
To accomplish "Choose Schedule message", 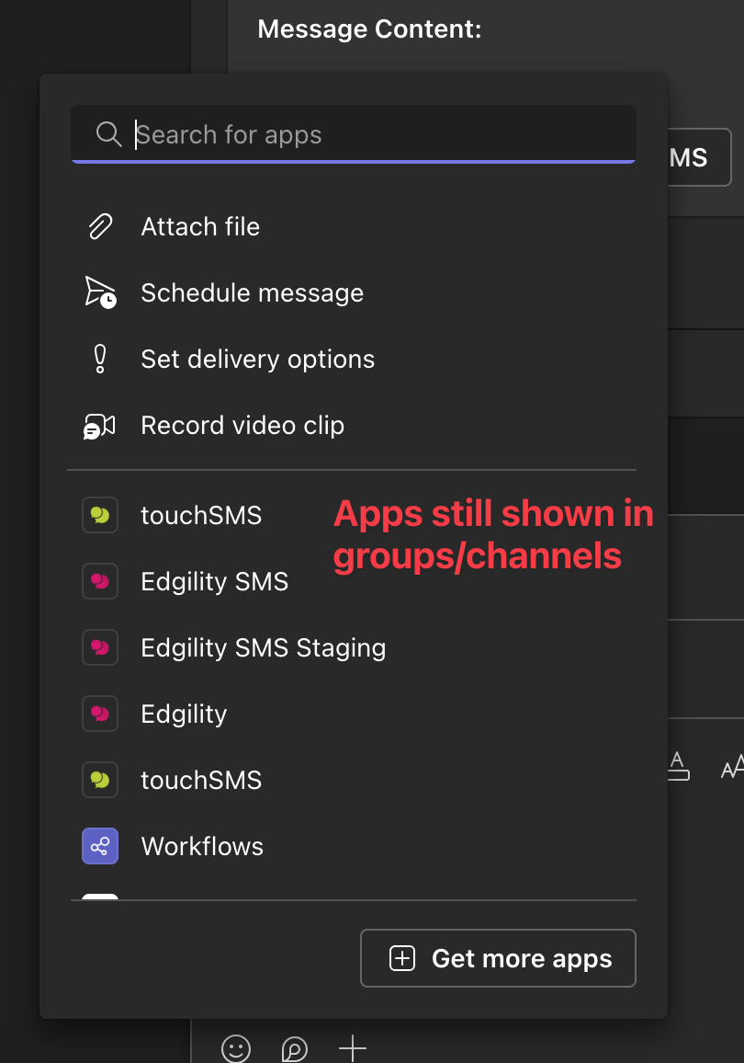I will [252, 292].
